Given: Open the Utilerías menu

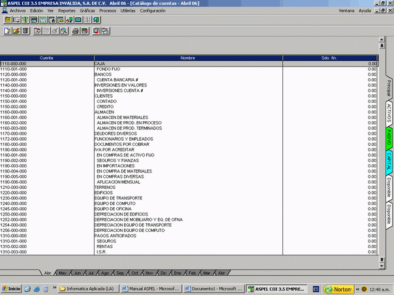Looking at the screenshot, I should [128, 10].
